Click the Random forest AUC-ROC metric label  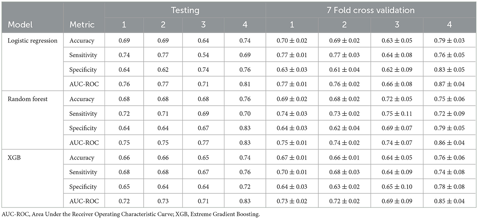[x=84, y=143]
